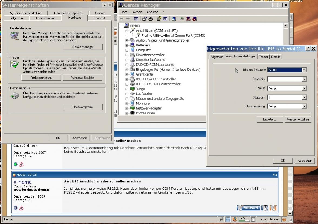Switch to the Systemwiederherstellung tab

pos(26,13)
